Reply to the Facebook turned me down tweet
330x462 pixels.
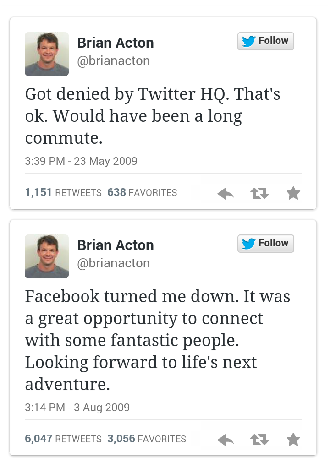point(225,440)
